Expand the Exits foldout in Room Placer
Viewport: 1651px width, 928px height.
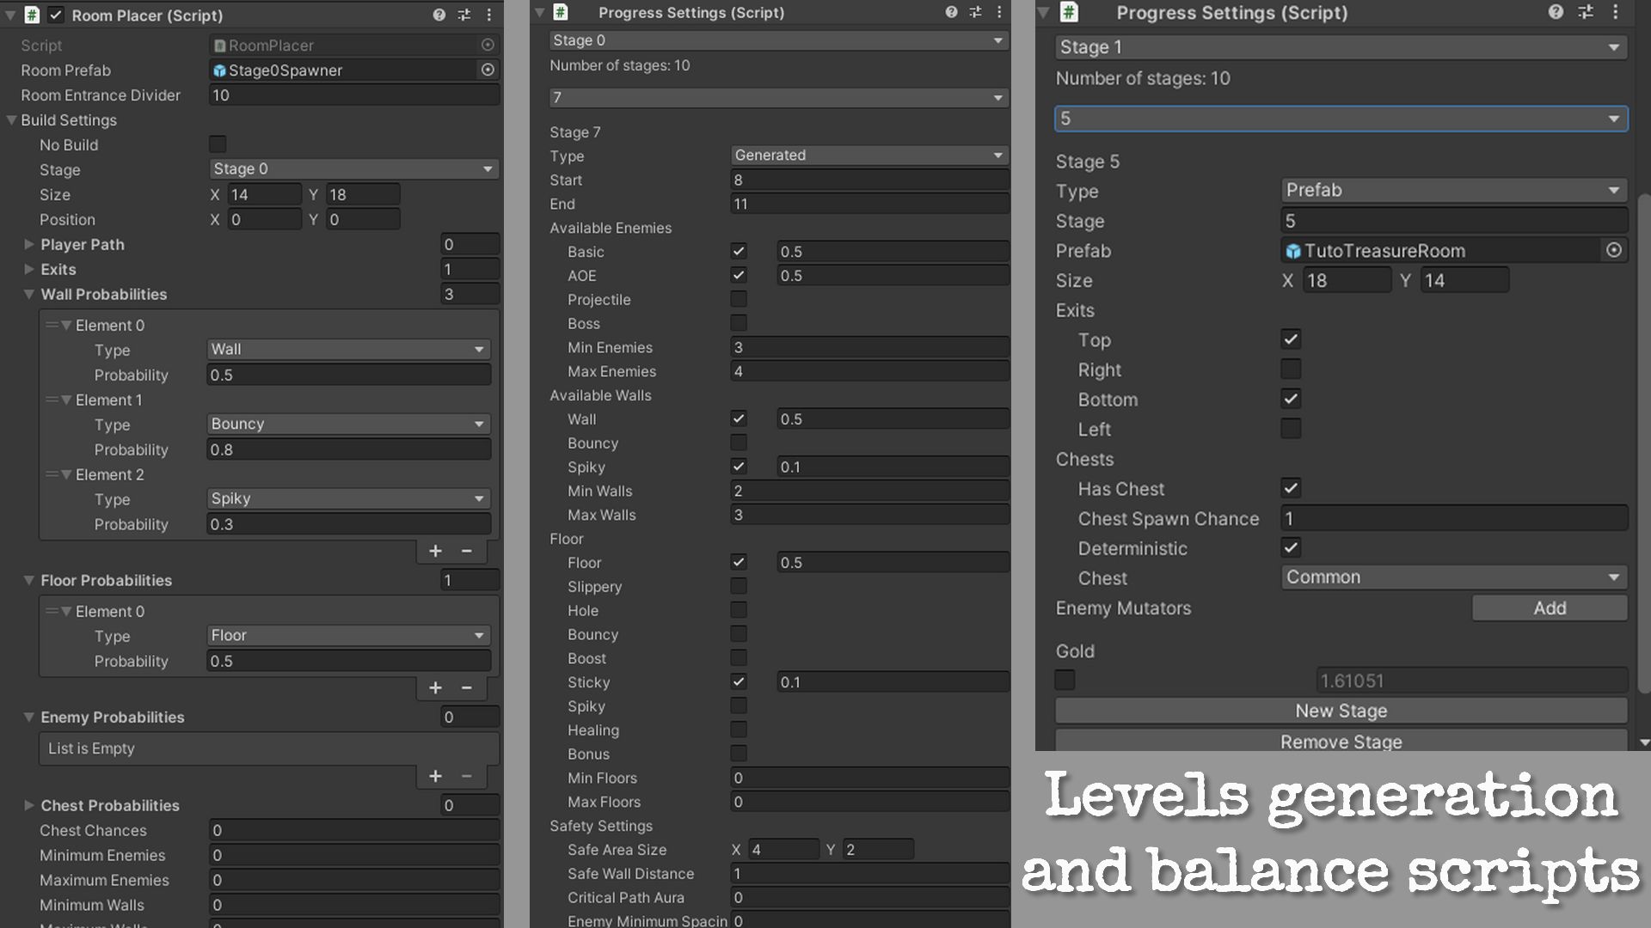[29, 269]
